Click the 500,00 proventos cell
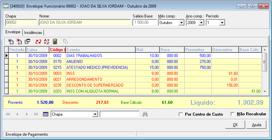Screen dimensions: 272x140 198,56
